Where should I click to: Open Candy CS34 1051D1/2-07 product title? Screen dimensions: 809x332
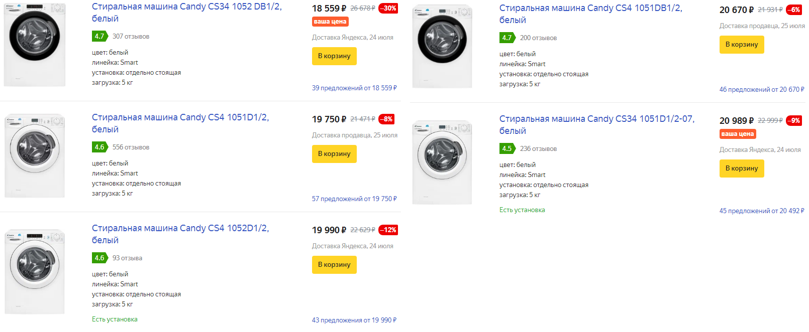tap(596, 119)
